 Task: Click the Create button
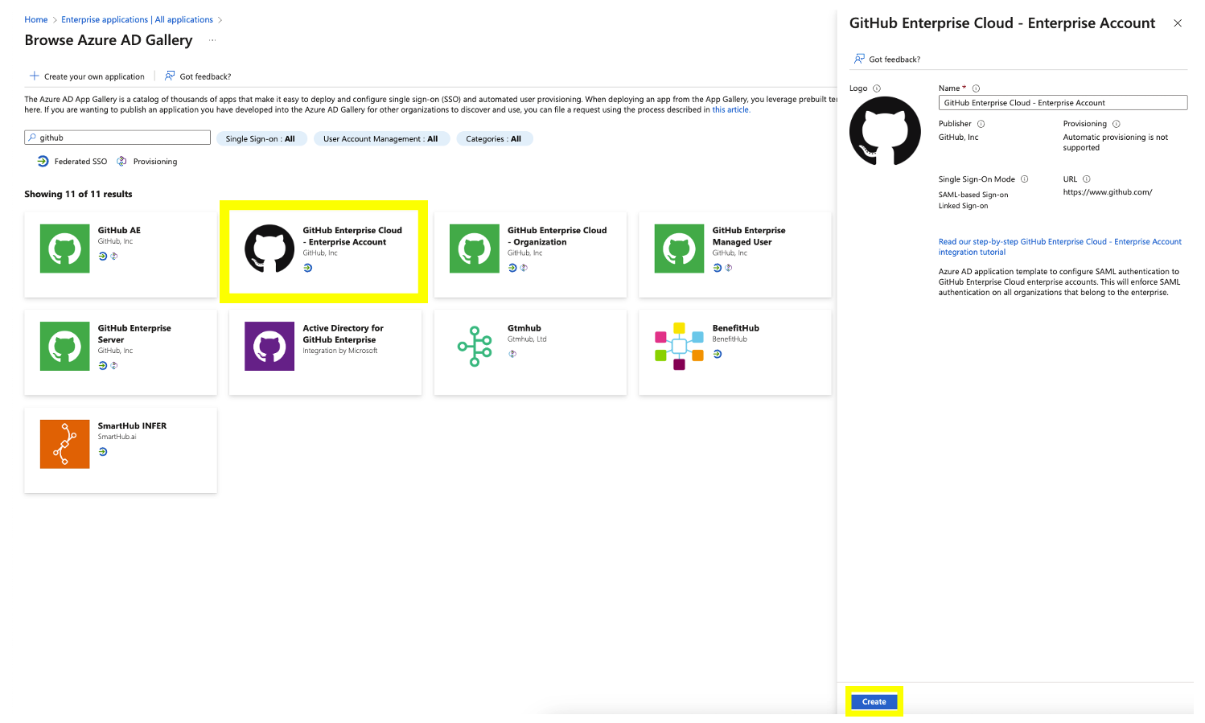(874, 702)
